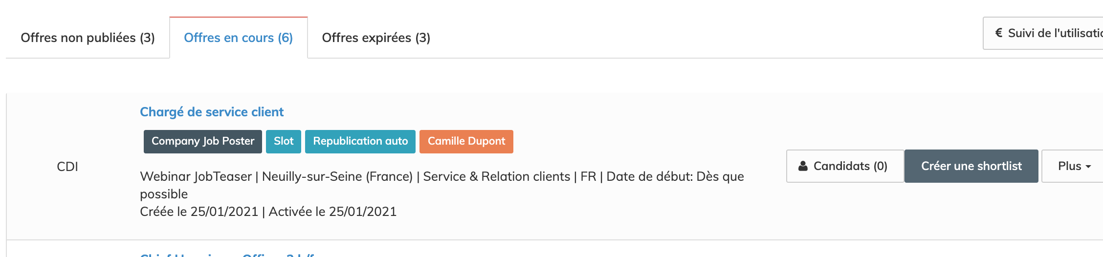Viewport: 1103px width, 257px height.
Task: Open the partially visible Chief Happiness Officer offer
Action: 227,254
